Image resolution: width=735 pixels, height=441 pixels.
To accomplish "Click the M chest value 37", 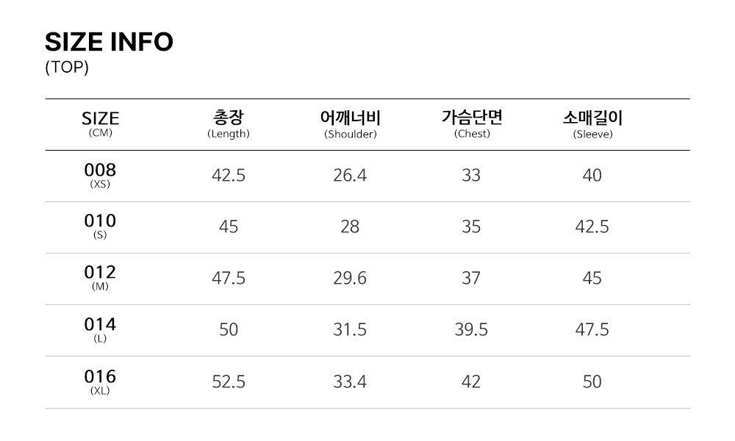I will (x=471, y=279).
